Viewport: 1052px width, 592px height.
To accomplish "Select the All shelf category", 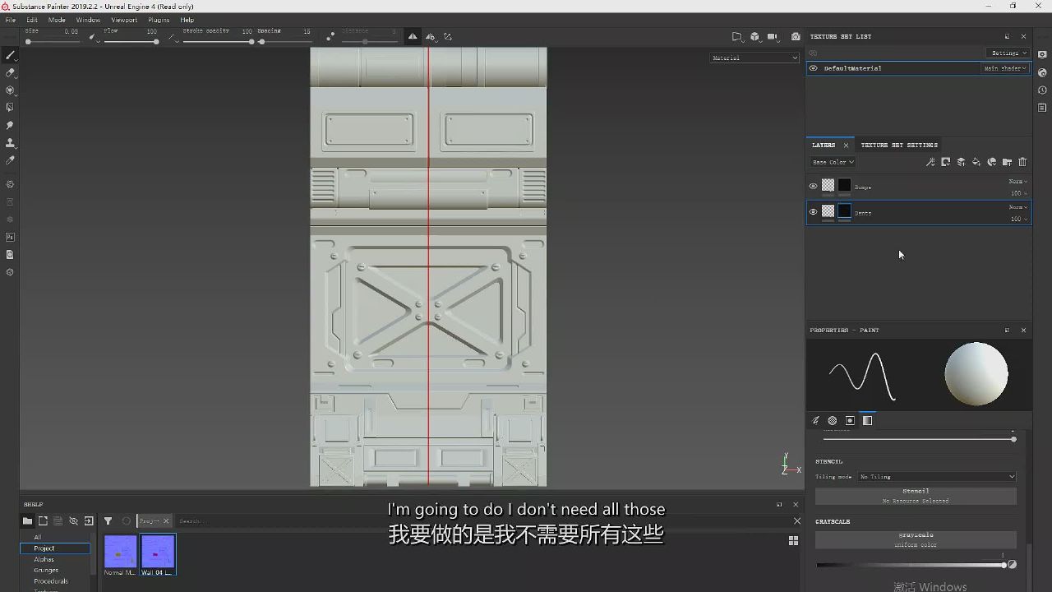I will 38,537.
